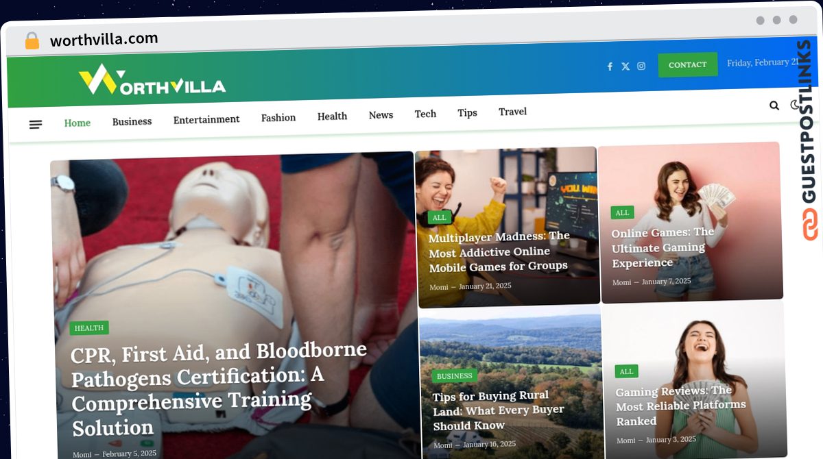Open Multiplayer Madness article title
Screen dimensions: 823x459
click(x=499, y=251)
